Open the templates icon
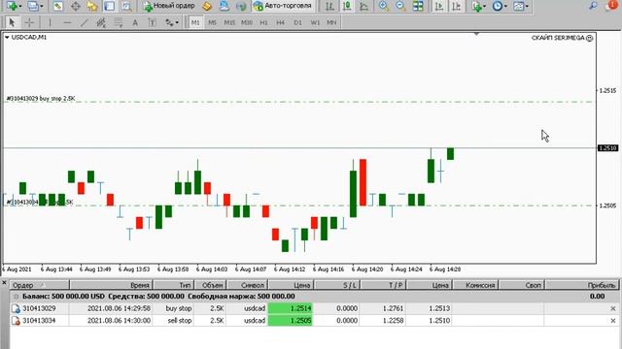Screen dimensions: 622x349 (518, 6)
